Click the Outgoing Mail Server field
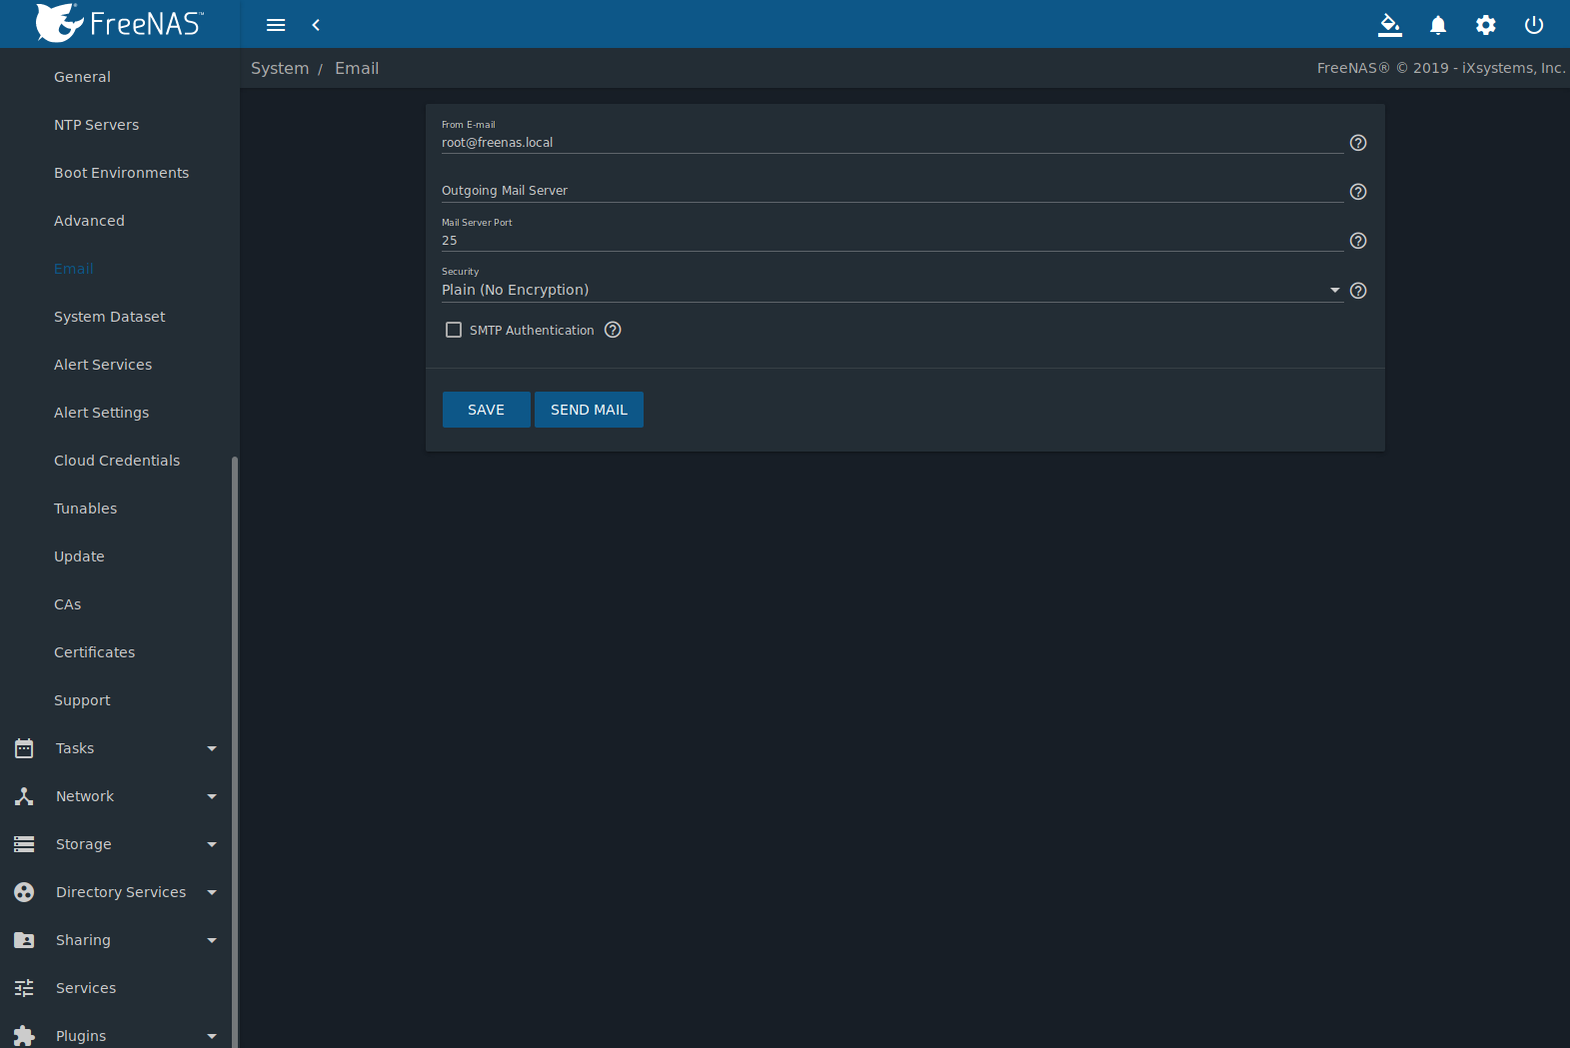Viewport: 1570px width, 1048px height. pyautogui.click(x=892, y=191)
